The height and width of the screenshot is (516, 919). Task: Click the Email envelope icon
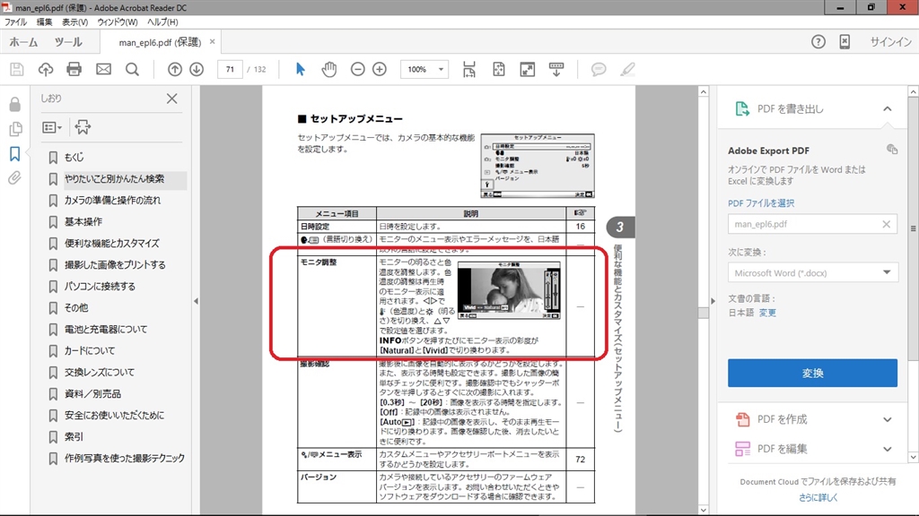pyautogui.click(x=103, y=69)
